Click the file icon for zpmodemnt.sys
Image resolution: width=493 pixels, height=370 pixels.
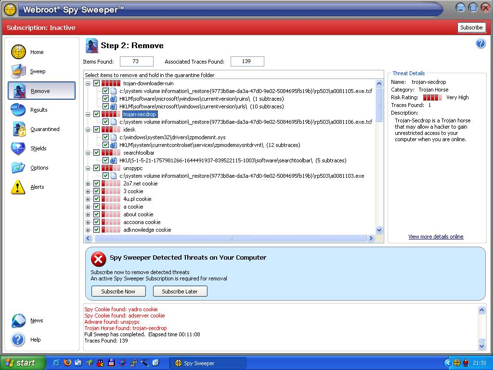[x=114, y=137]
